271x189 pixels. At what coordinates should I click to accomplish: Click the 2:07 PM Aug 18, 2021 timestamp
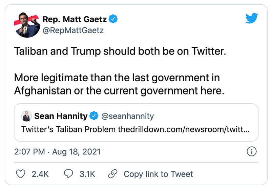pyautogui.click(x=57, y=152)
